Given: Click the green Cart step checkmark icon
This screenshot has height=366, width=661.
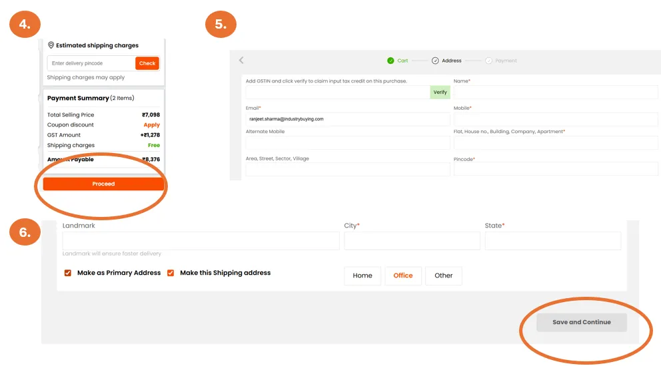Looking at the screenshot, I should pos(390,61).
